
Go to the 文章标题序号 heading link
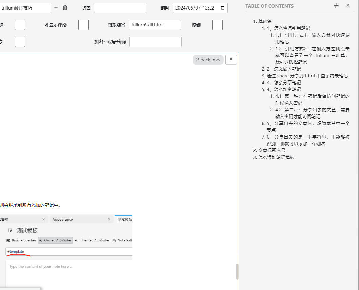(x=271, y=150)
